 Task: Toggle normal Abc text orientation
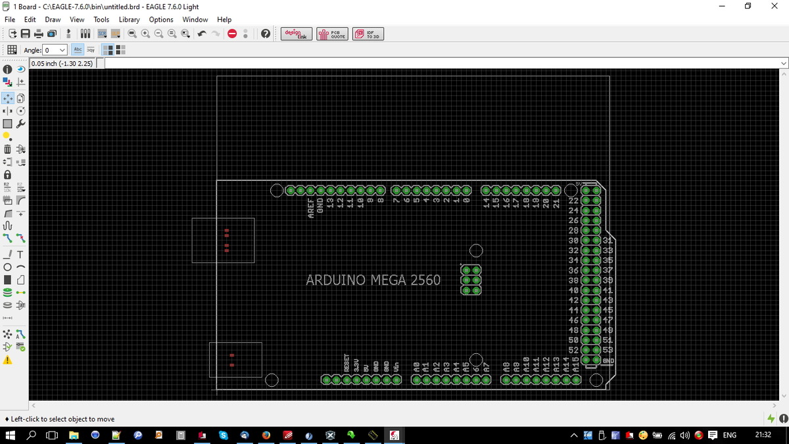coord(78,49)
